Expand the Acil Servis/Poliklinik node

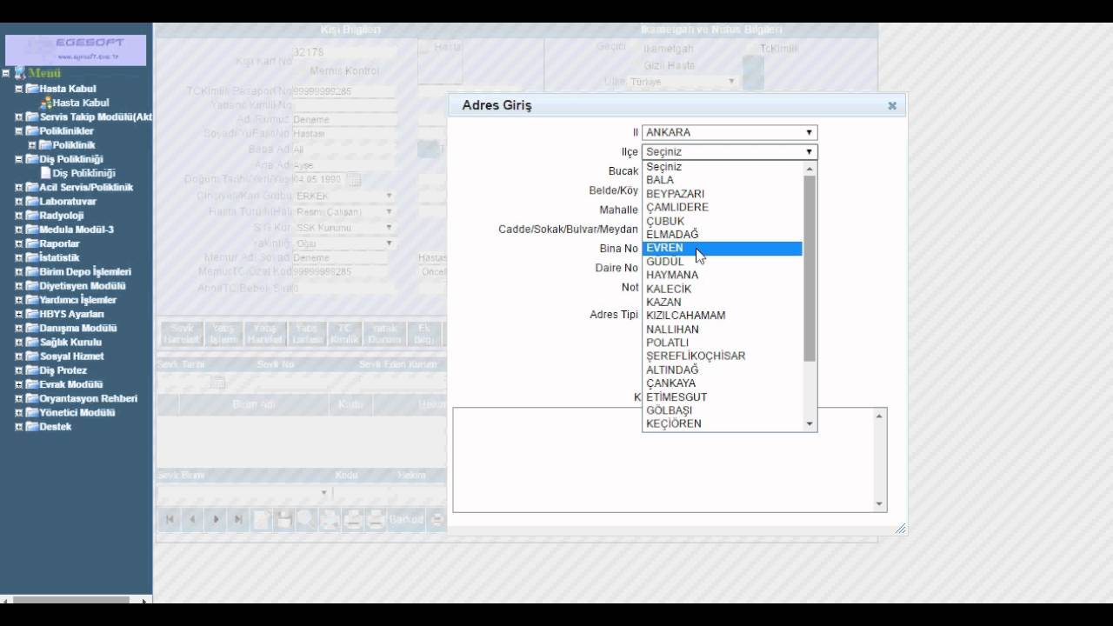(19, 188)
